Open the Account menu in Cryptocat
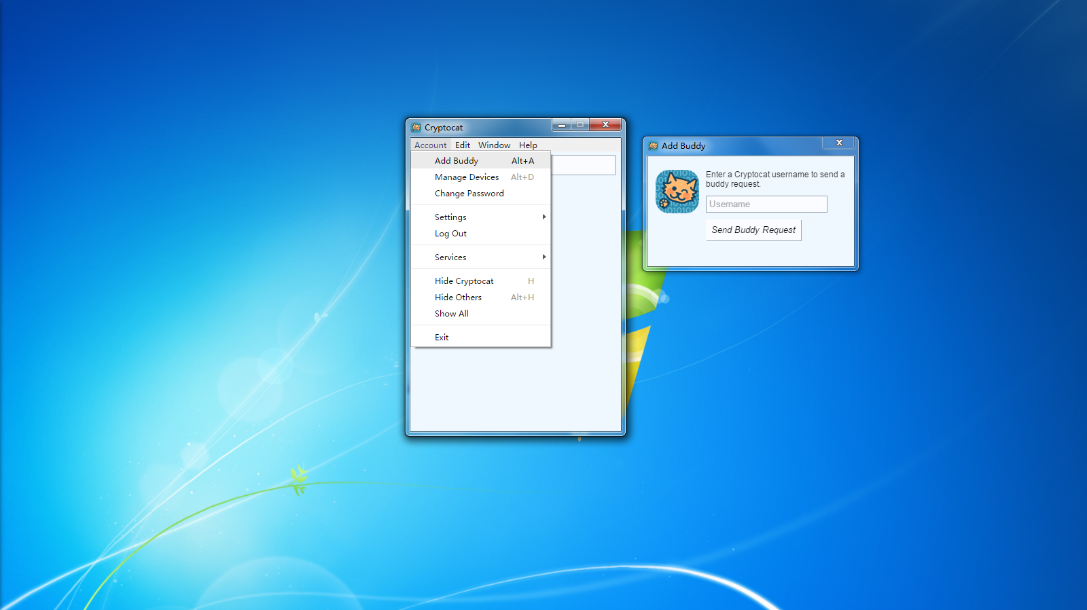 pyautogui.click(x=431, y=145)
